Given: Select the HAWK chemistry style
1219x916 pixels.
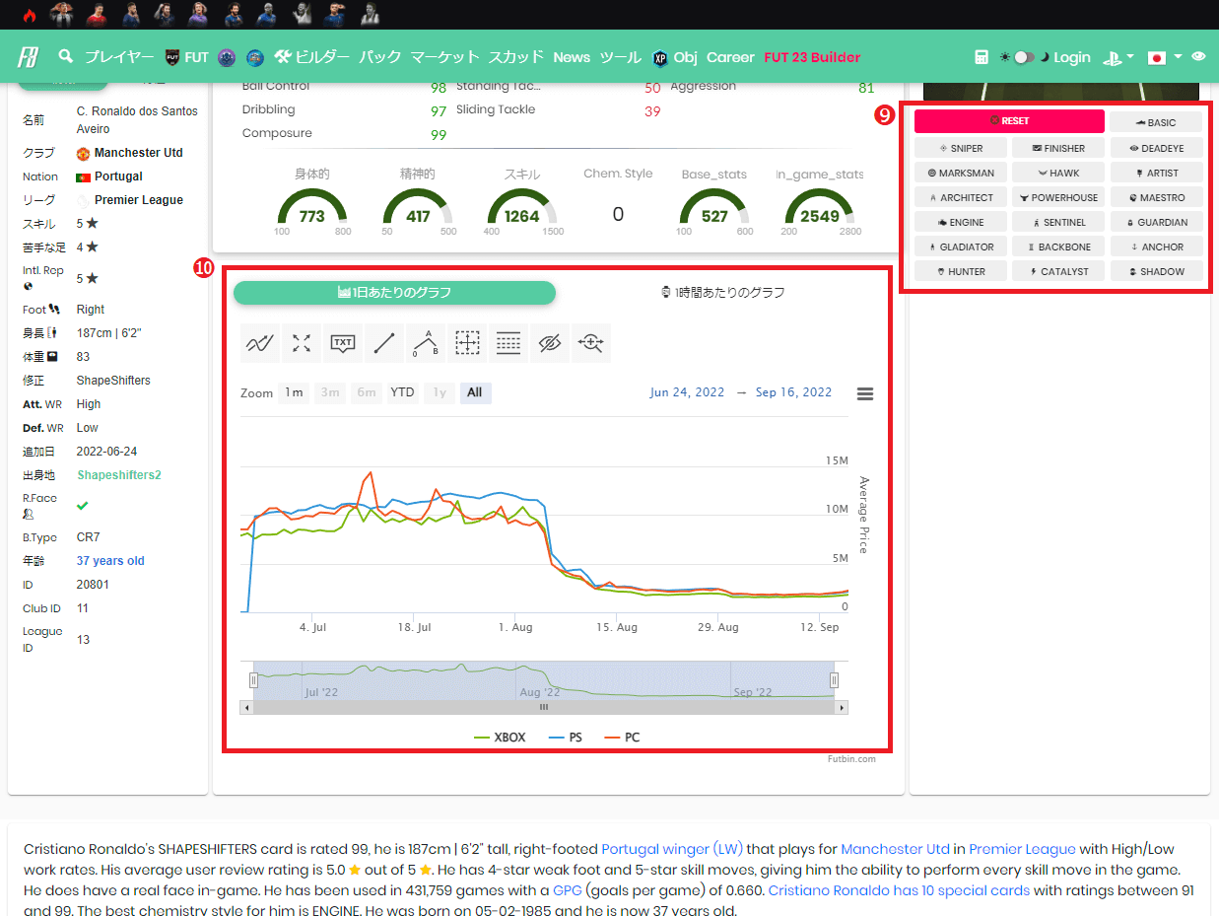Looking at the screenshot, I should tap(1058, 173).
